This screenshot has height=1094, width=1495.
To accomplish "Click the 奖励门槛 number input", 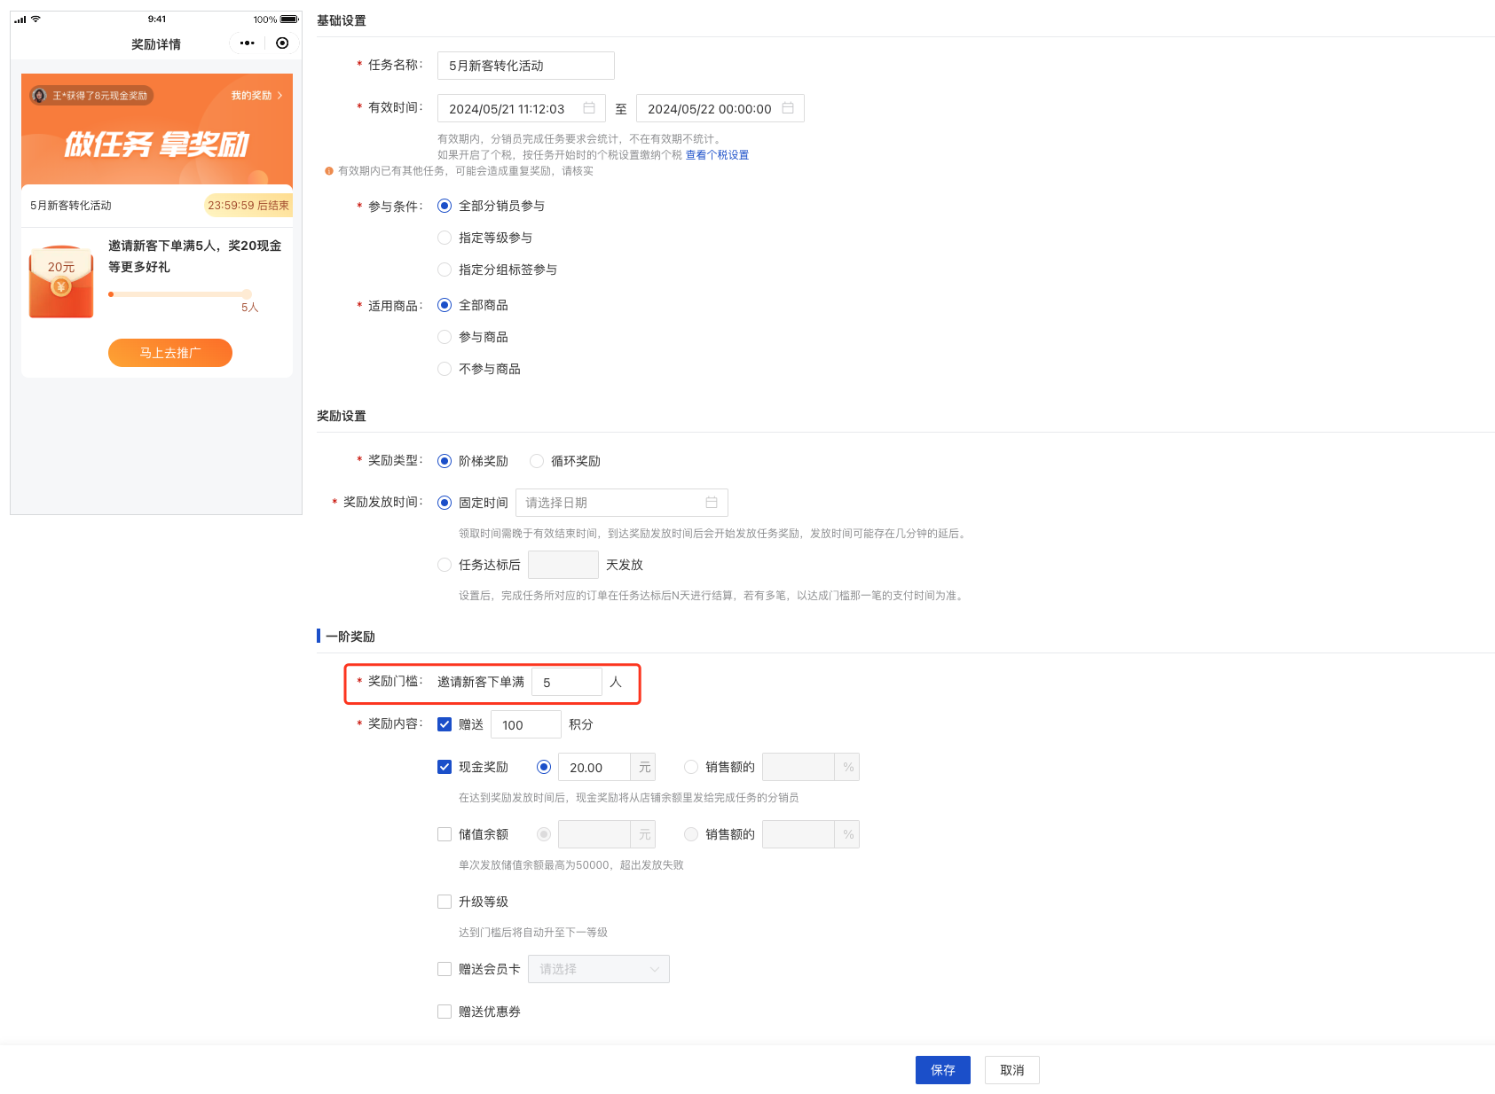I will [567, 682].
